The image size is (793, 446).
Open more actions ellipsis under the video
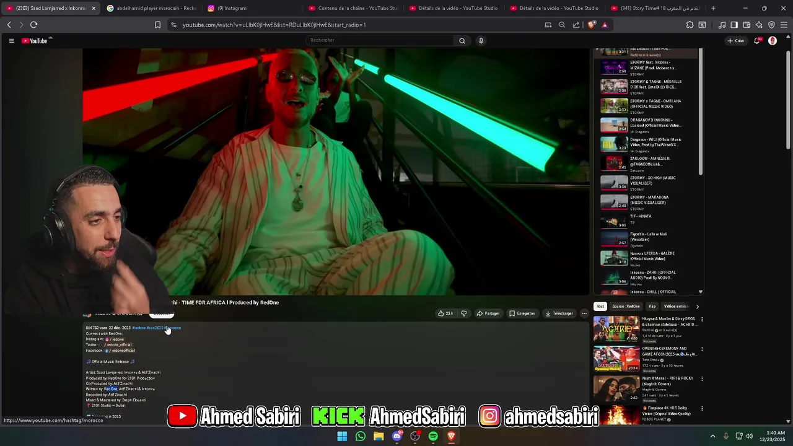584,313
